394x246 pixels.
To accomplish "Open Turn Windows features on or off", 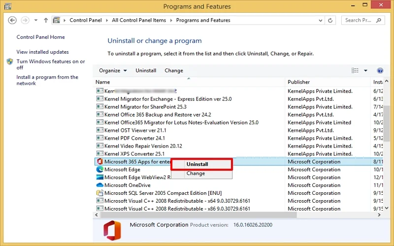I will tap(51, 64).
